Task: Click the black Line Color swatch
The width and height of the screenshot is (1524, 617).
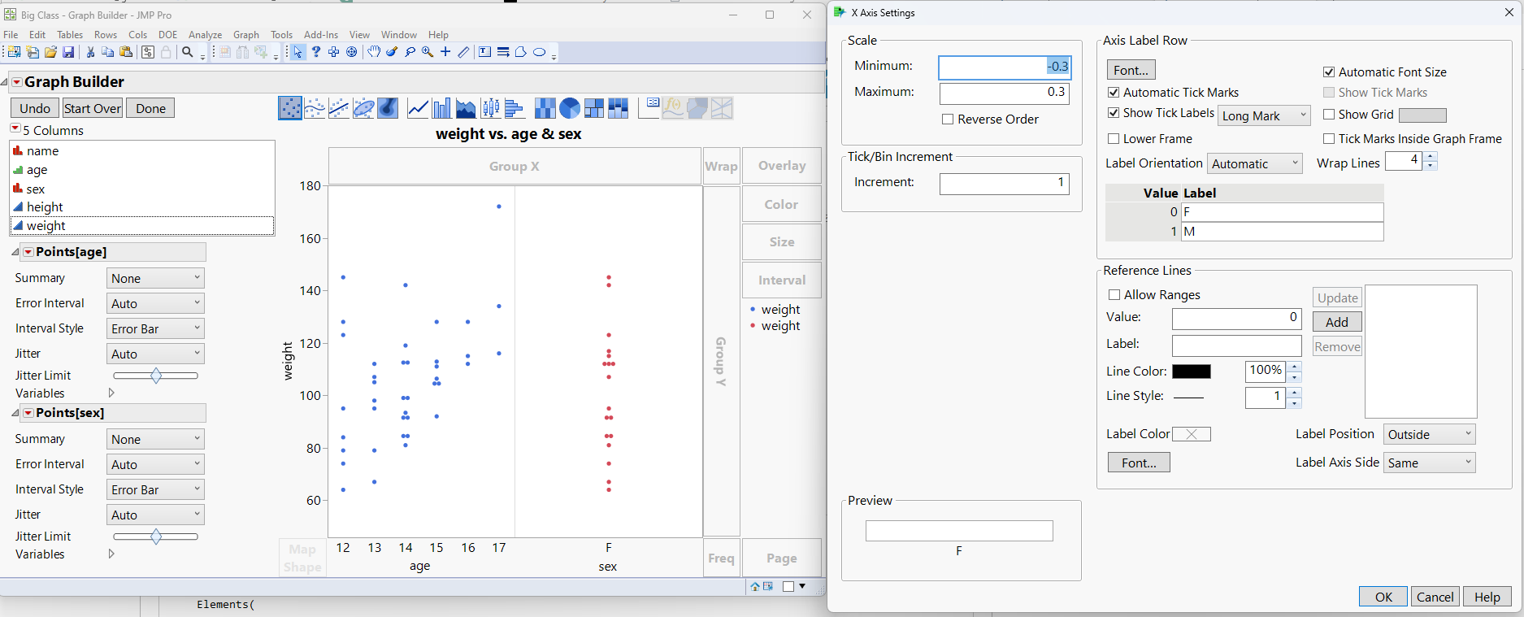Action: click(x=1192, y=372)
